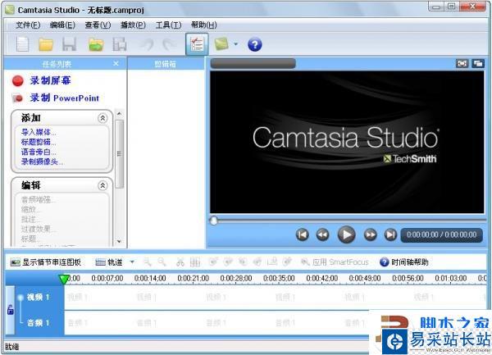This screenshot has height=355, width=492.
Task: Click the task list scrollbar thumb
Action: click(x=119, y=153)
